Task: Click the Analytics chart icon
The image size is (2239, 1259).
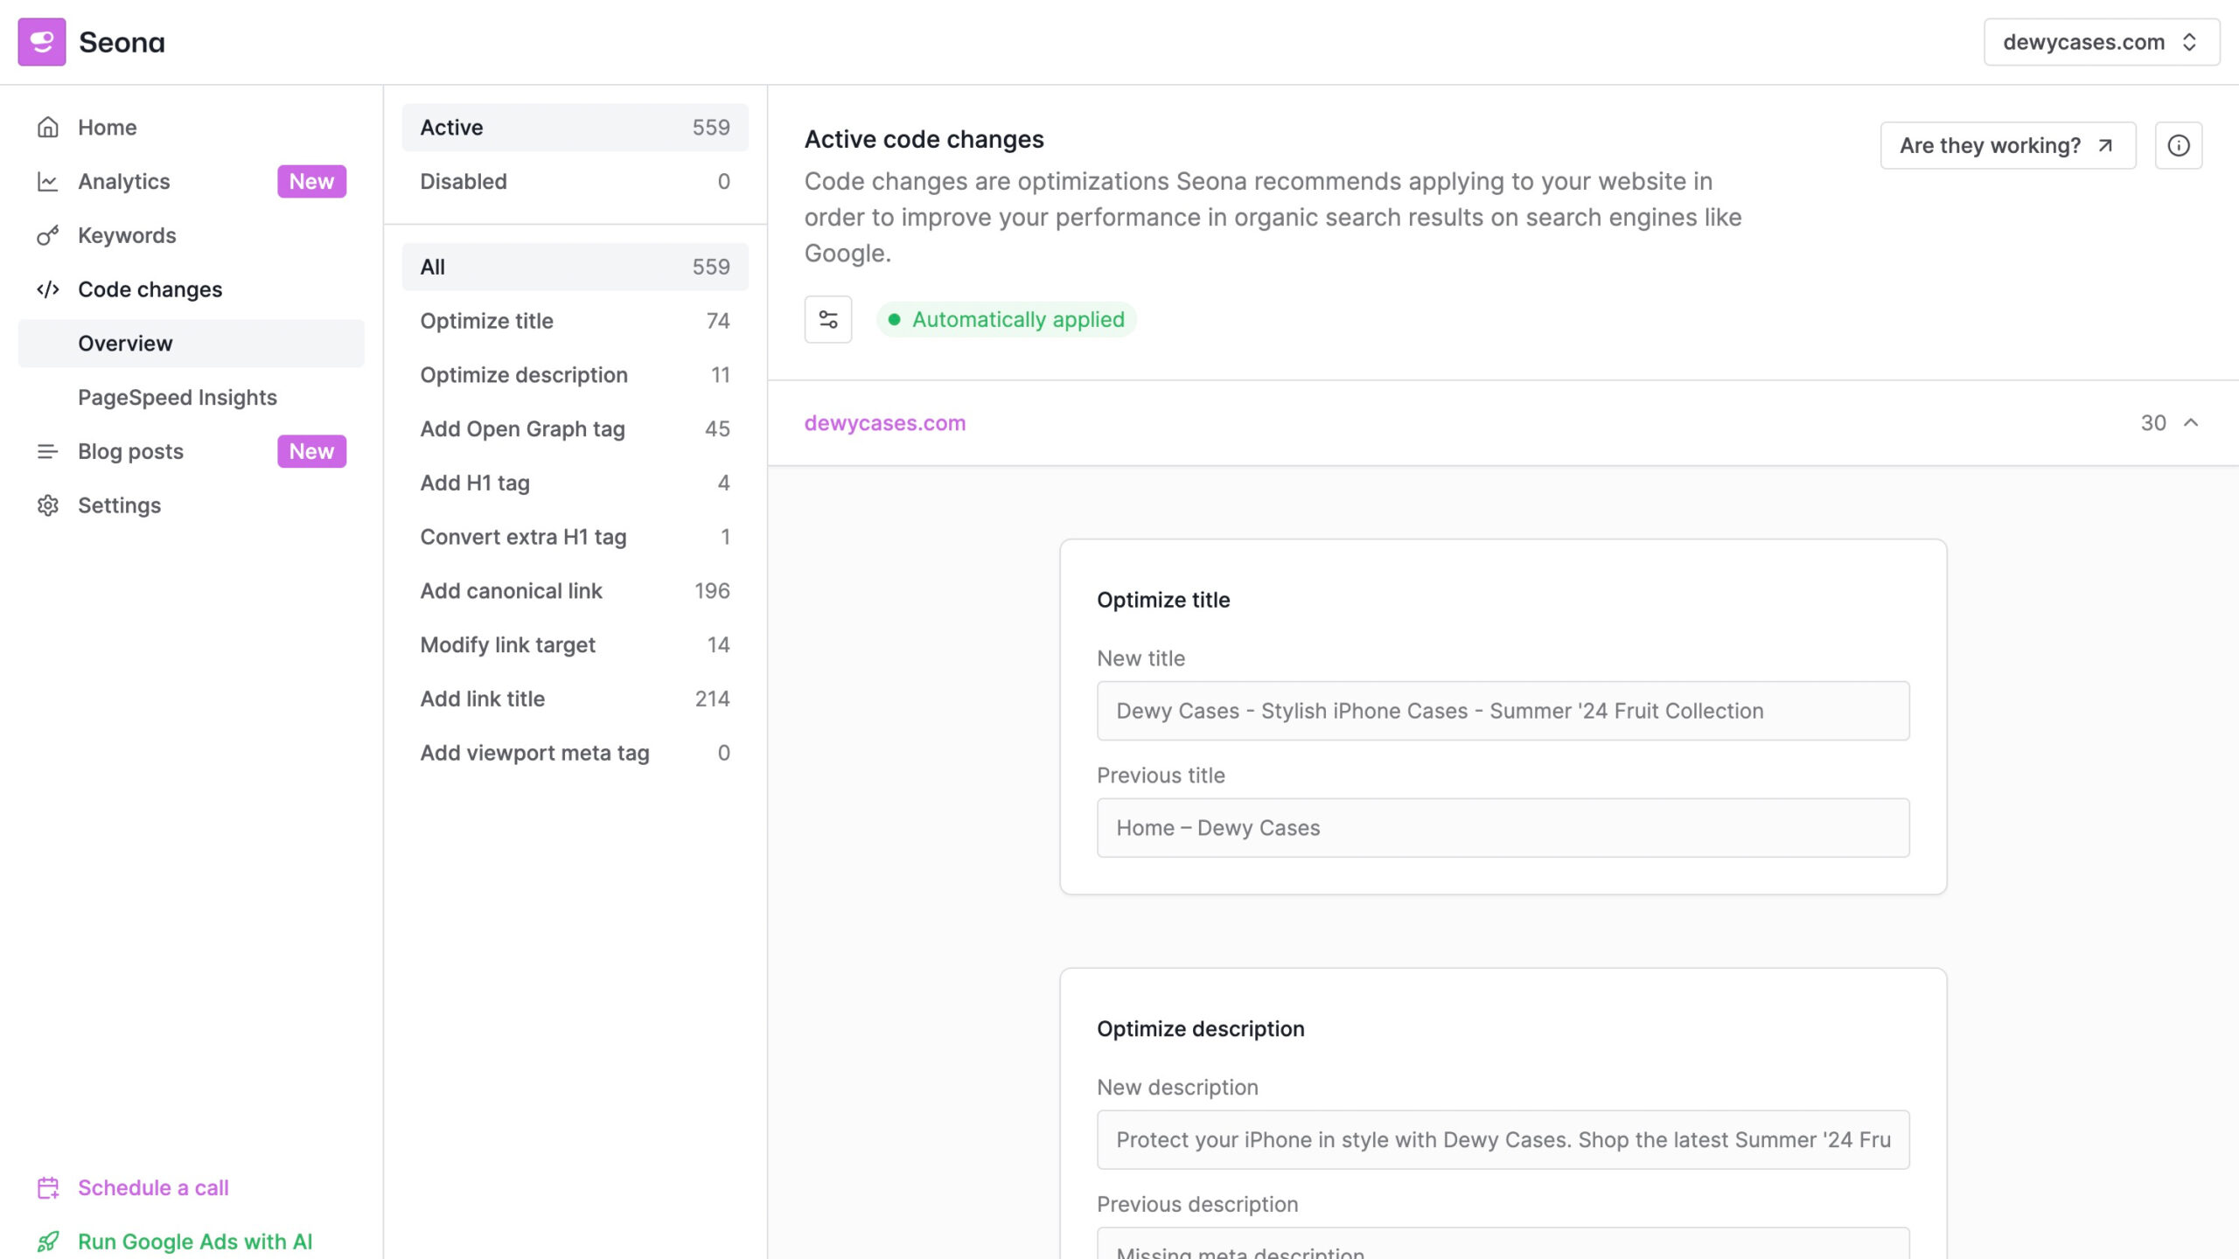Action: coord(48,182)
